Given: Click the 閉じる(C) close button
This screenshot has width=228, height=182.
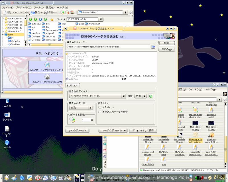Looking at the screenshot, I should pyautogui.click(x=167, y=49).
